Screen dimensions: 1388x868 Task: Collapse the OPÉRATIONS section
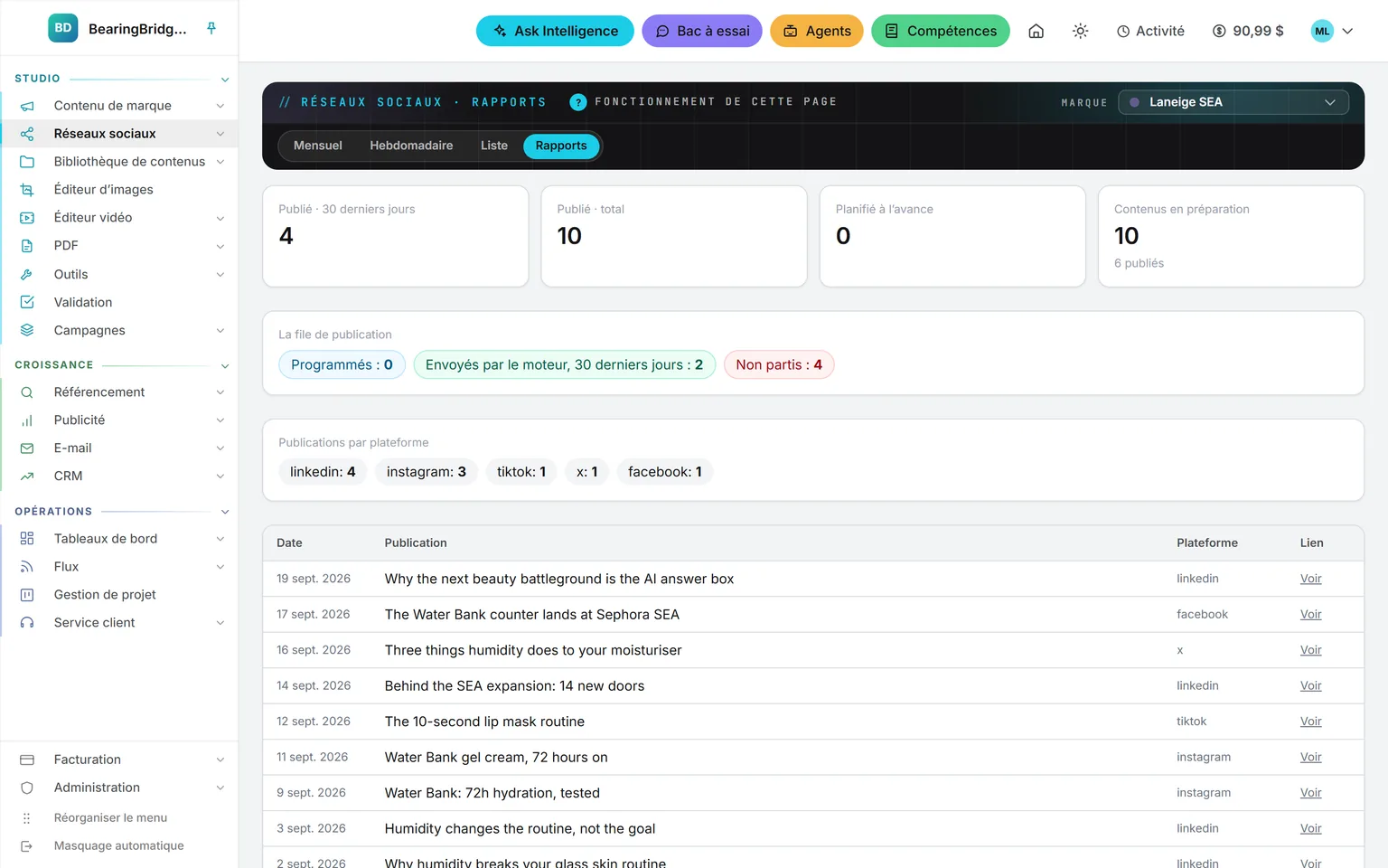(225, 513)
